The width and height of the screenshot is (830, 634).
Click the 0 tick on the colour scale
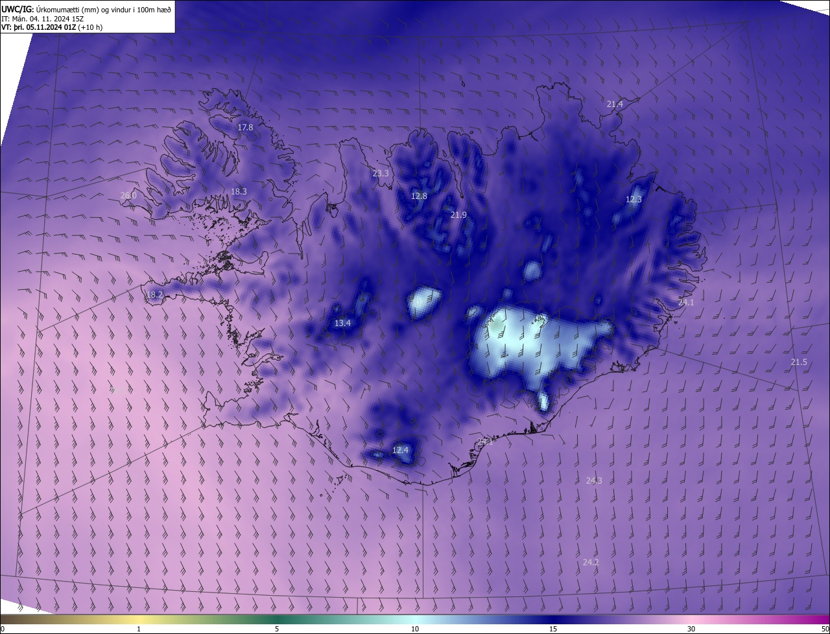click(3, 629)
